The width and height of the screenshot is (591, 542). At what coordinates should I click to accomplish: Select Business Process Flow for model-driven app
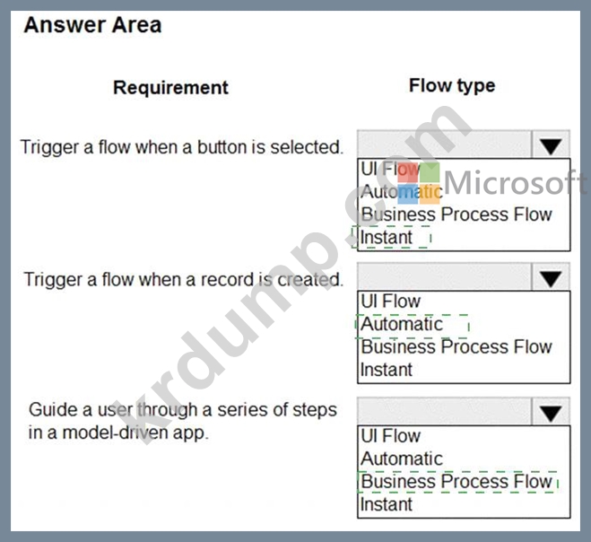(x=456, y=482)
